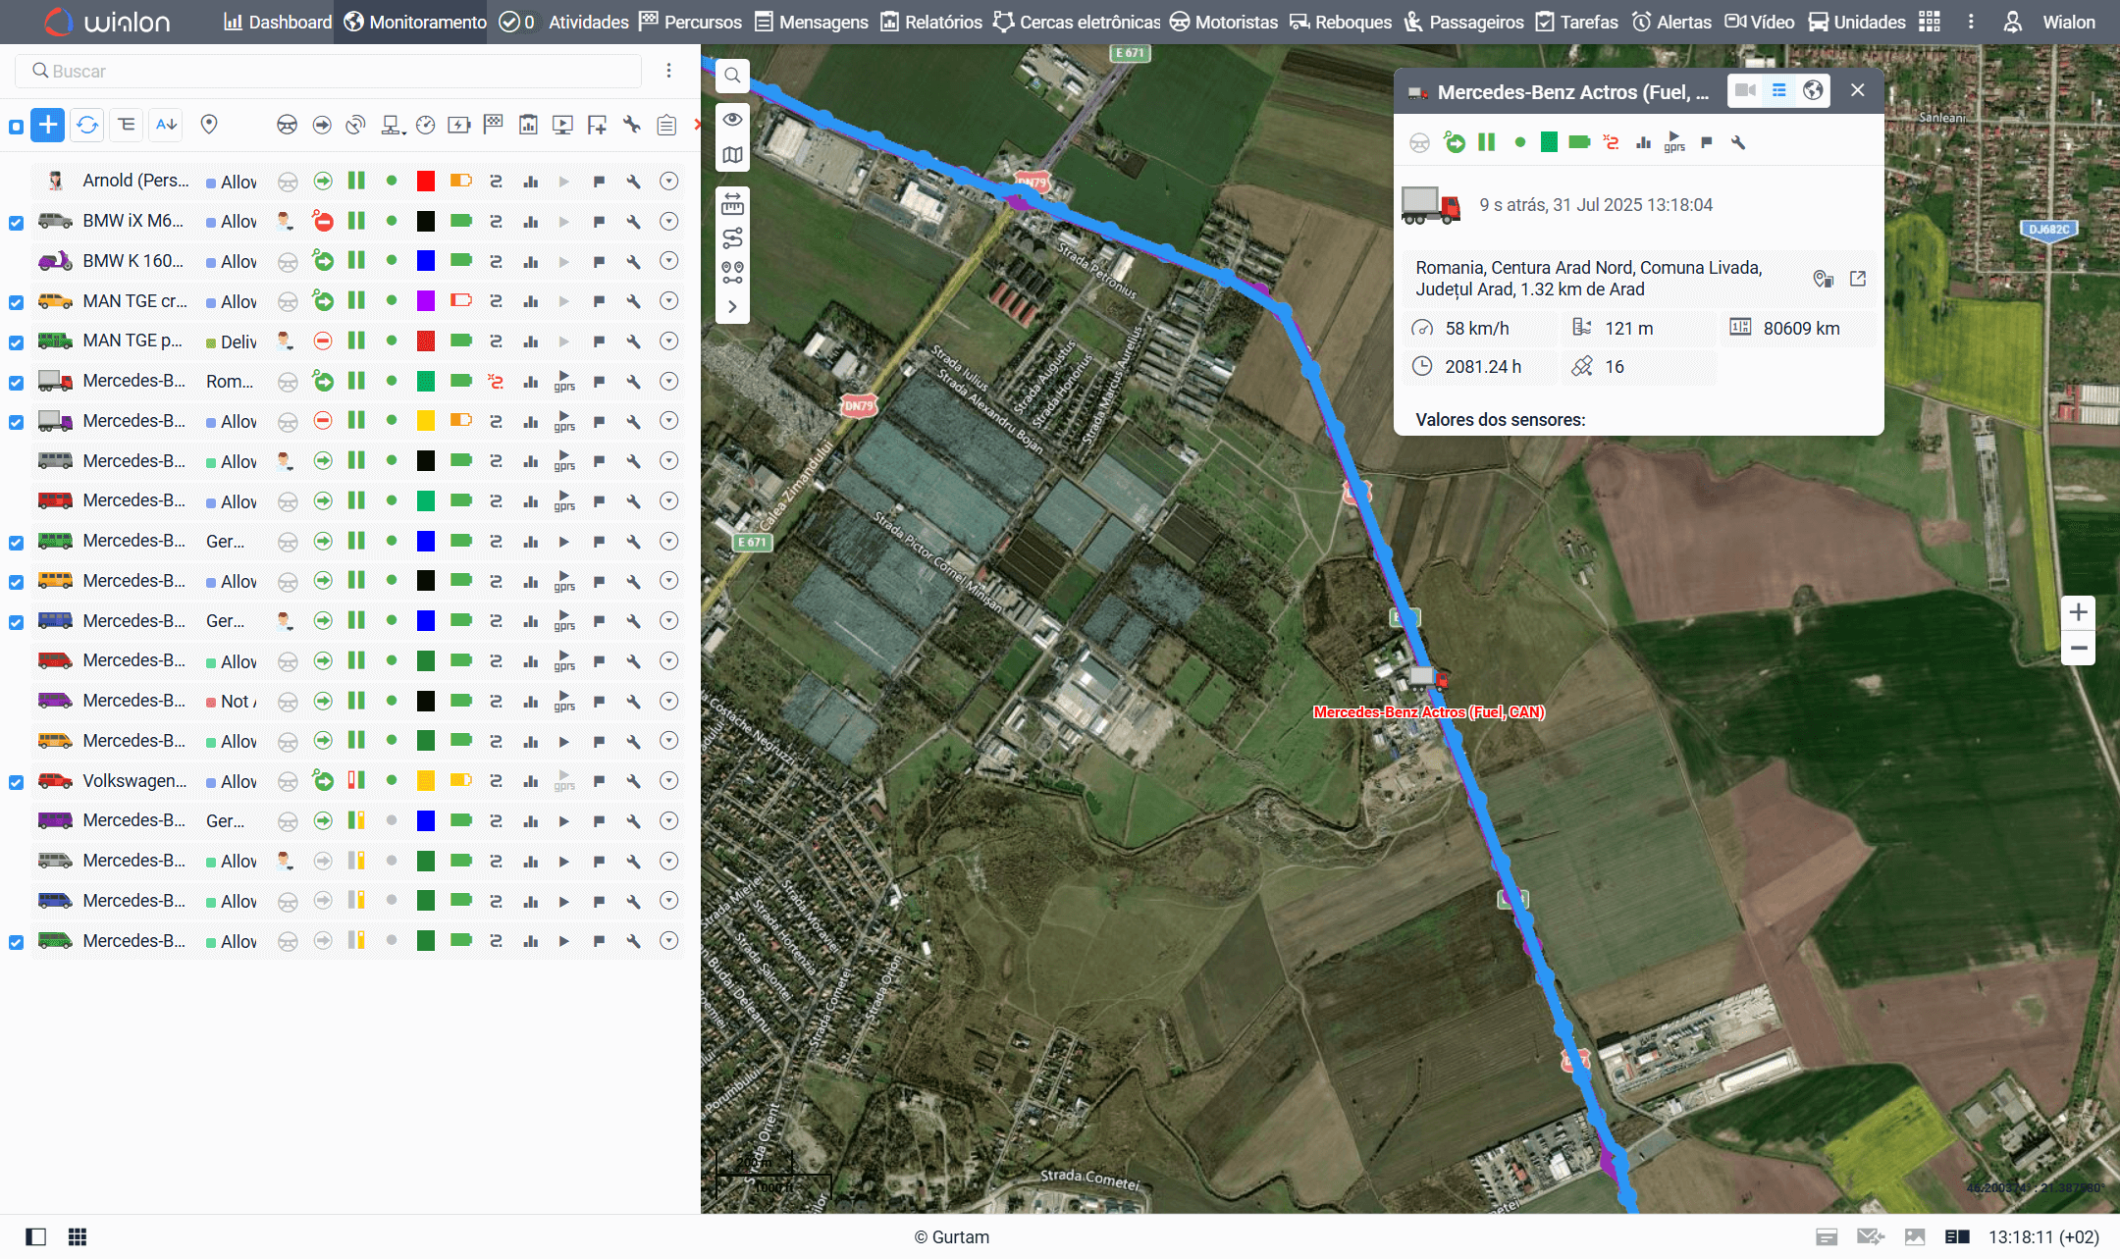Uncheck the MAN TGE p checkbox

click(x=16, y=342)
